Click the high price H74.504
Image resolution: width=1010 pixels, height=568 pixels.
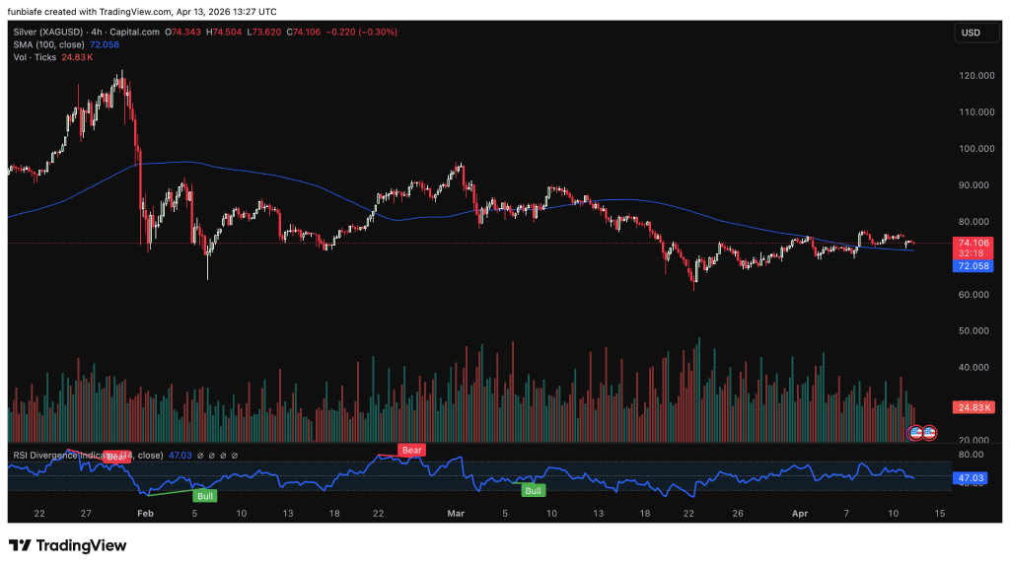point(224,32)
